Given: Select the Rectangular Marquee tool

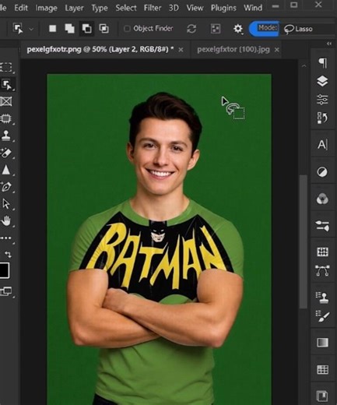Looking at the screenshot, I should click(x=6, y=67).
